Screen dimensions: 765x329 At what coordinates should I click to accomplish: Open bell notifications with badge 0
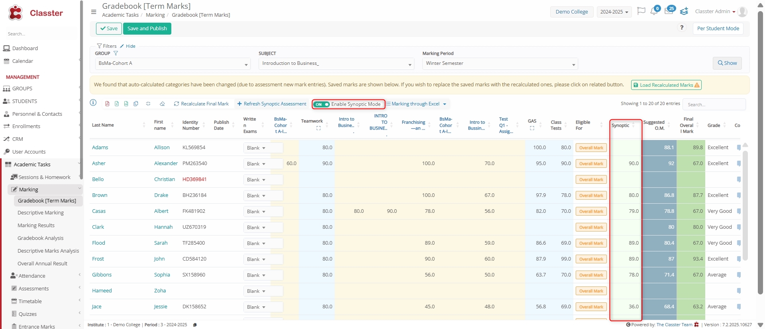(x=655, y=10)
